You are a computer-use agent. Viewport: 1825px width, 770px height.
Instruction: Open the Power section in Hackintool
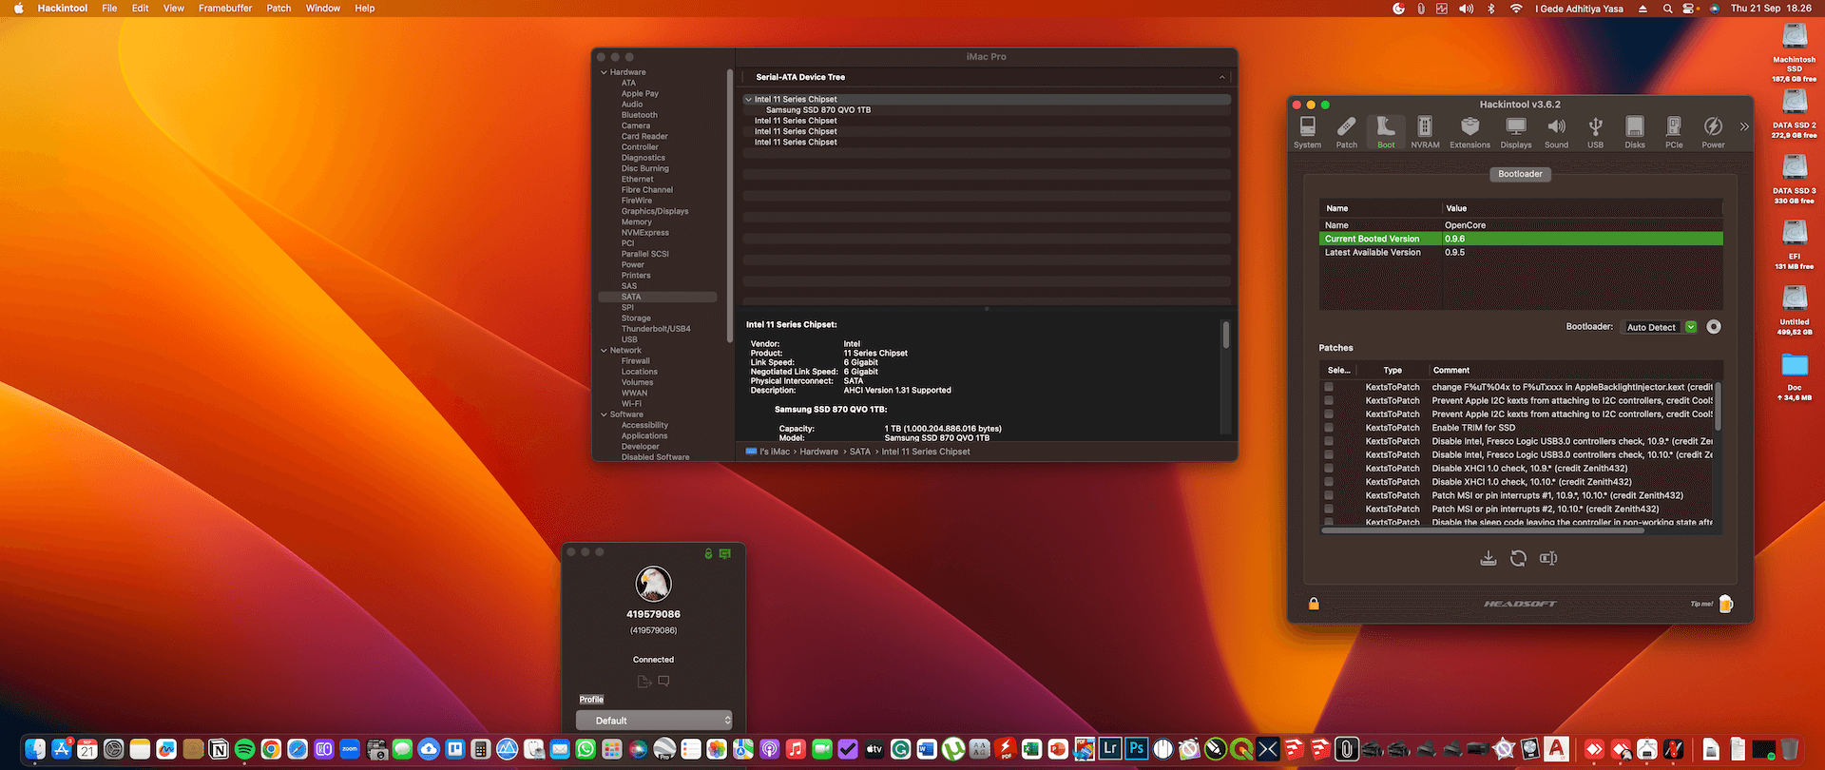pos(1713,132)
